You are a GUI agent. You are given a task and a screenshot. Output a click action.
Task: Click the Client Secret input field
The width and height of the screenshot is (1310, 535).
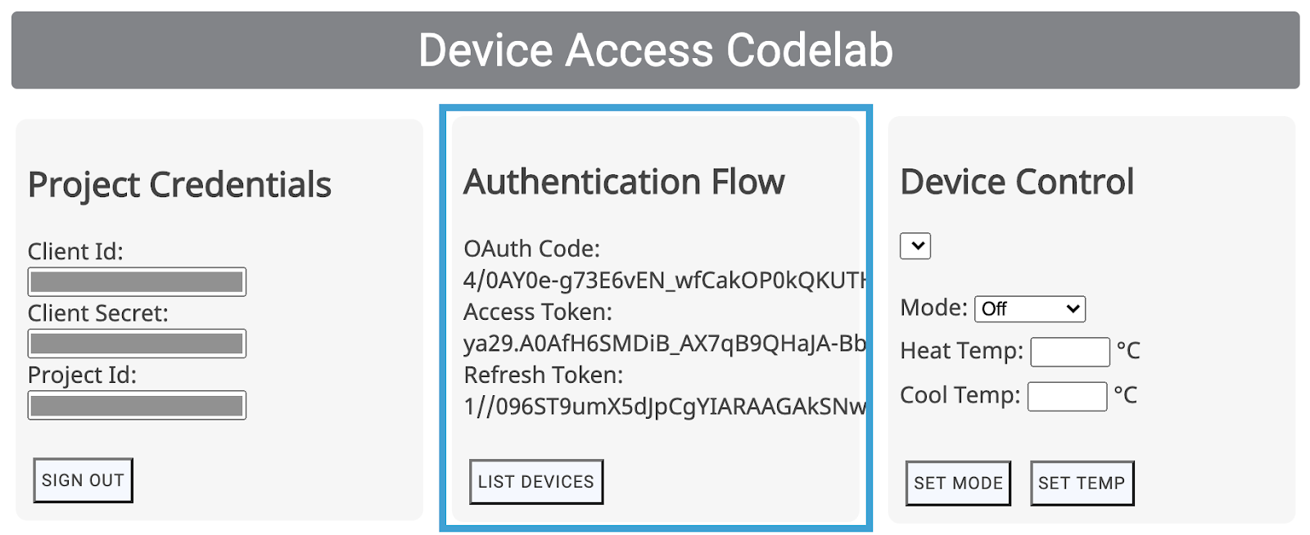click(x=137, y=344)
